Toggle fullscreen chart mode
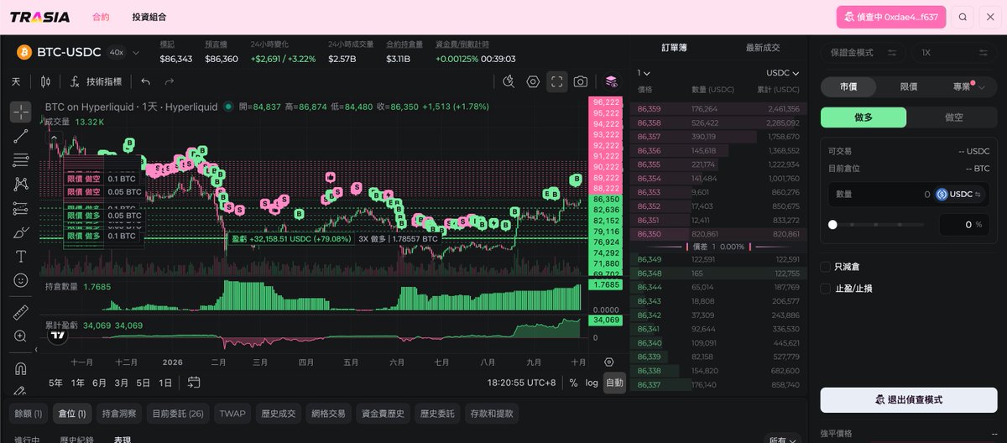1007x443 pixels. point(556,81)
